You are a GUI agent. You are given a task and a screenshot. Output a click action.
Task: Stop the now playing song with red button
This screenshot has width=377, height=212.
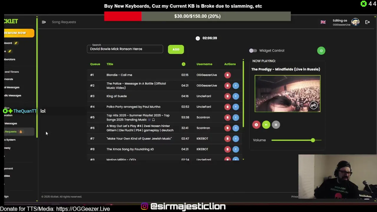(x=256, y=125)
